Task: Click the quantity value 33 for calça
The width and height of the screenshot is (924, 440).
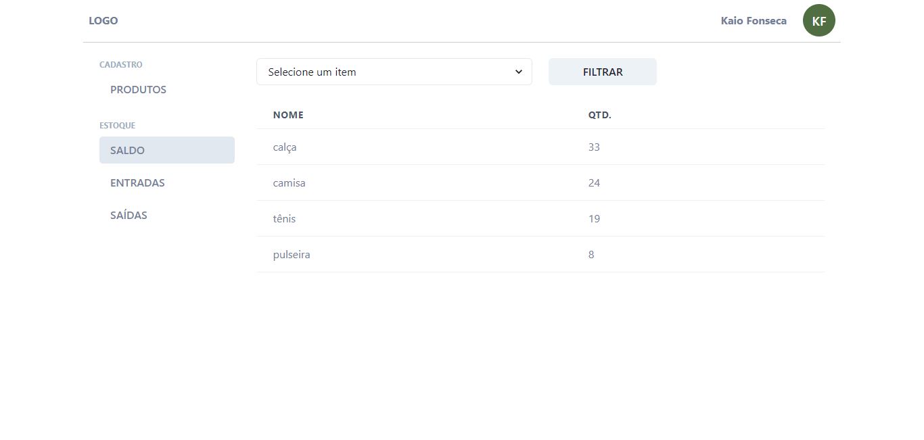Action: click(595, 147)
